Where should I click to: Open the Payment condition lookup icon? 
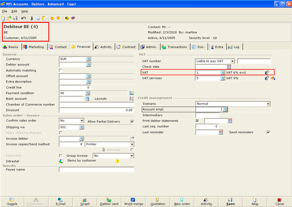coord(88,93)
